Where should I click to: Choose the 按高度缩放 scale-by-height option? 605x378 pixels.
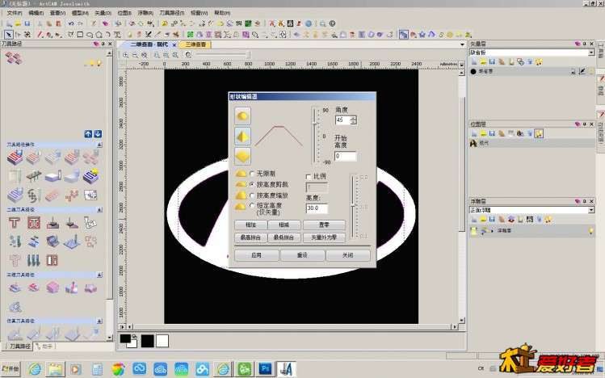click(x=252, y=195)
